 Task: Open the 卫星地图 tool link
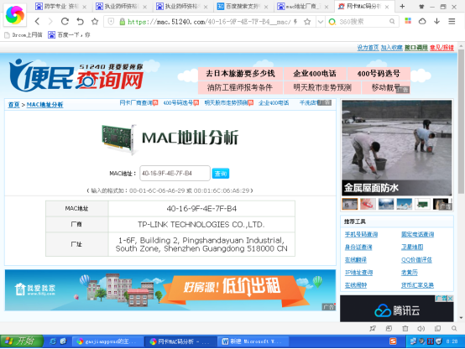click(412, 247)
